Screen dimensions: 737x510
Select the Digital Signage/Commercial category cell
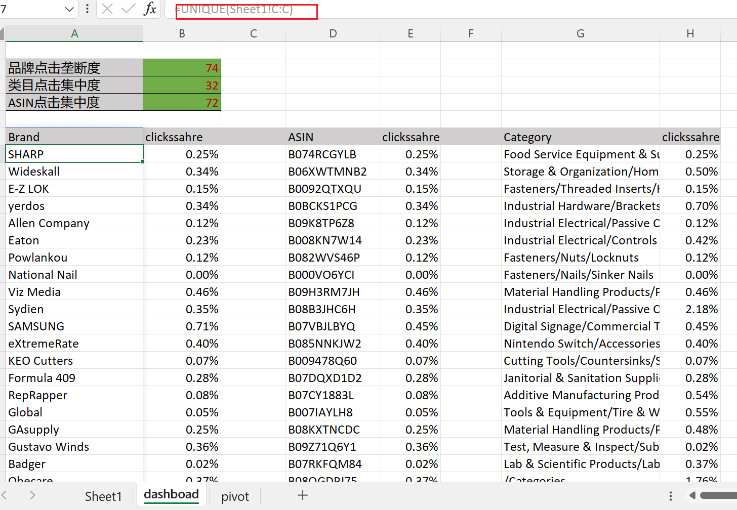tap(581, 326)
